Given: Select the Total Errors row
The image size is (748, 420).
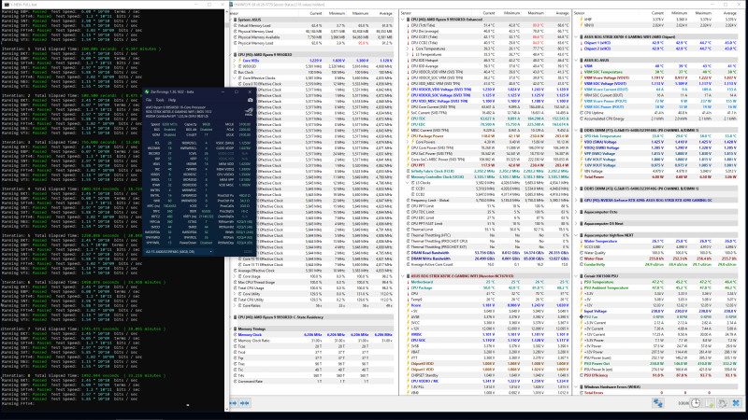Looking at the screenshot, I should click(x=658, y=393).
